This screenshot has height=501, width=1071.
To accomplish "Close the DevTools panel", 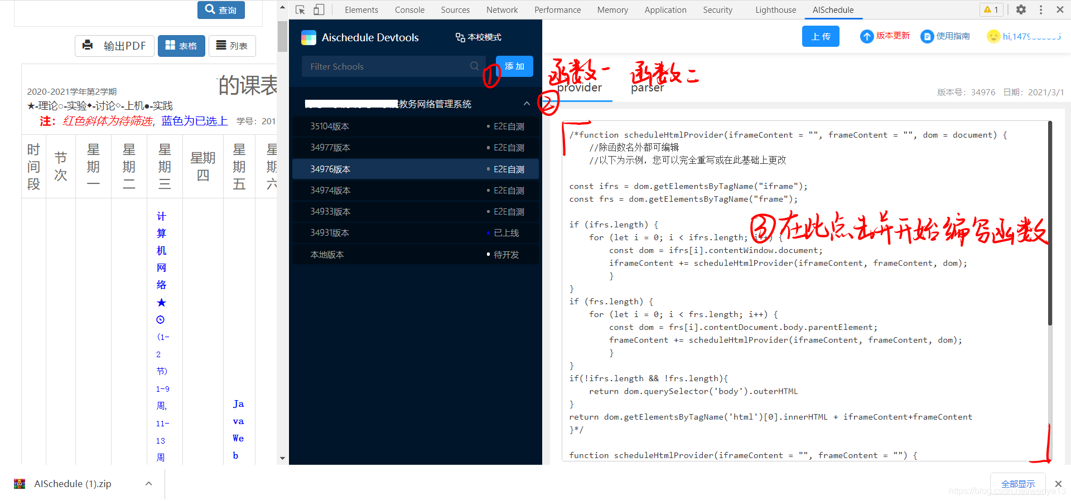I will tap(1060, 9).
